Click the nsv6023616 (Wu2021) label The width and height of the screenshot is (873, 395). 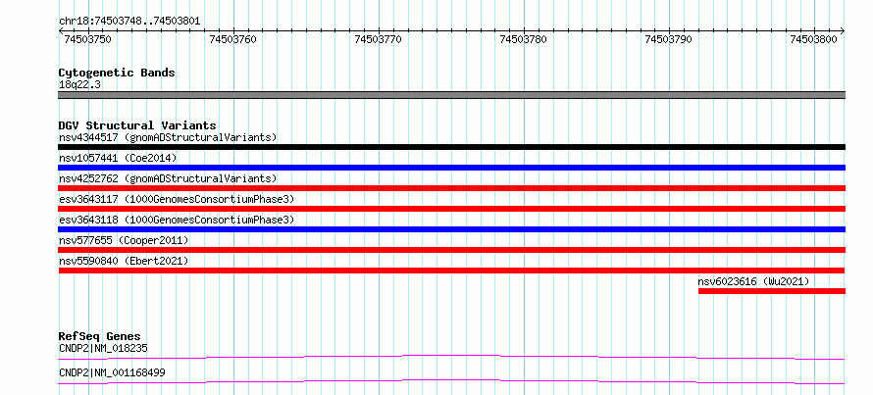pos(754,281)
